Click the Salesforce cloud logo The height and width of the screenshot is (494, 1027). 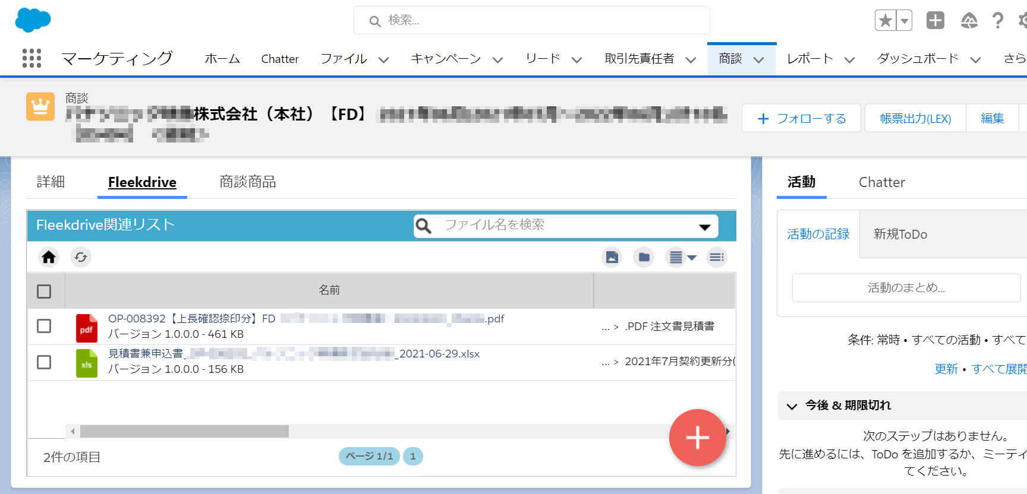pos(33,20)
